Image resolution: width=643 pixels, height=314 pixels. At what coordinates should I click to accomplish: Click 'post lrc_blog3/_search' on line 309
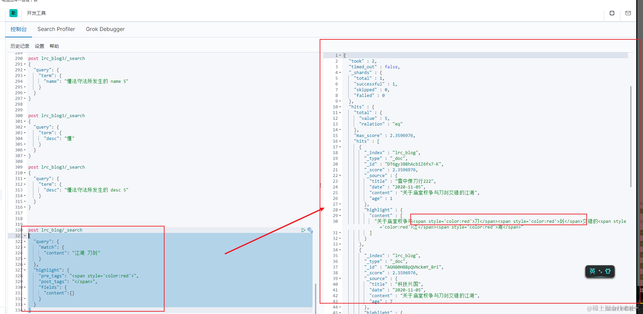[57, 167]
